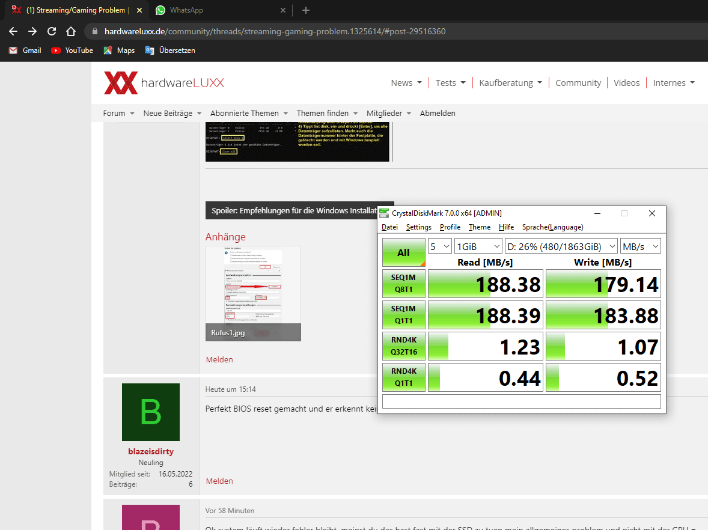Close the WhatsApp tab
Image resolution: width=708 pixels, height=530 pixels.
[x=282, y=10]
